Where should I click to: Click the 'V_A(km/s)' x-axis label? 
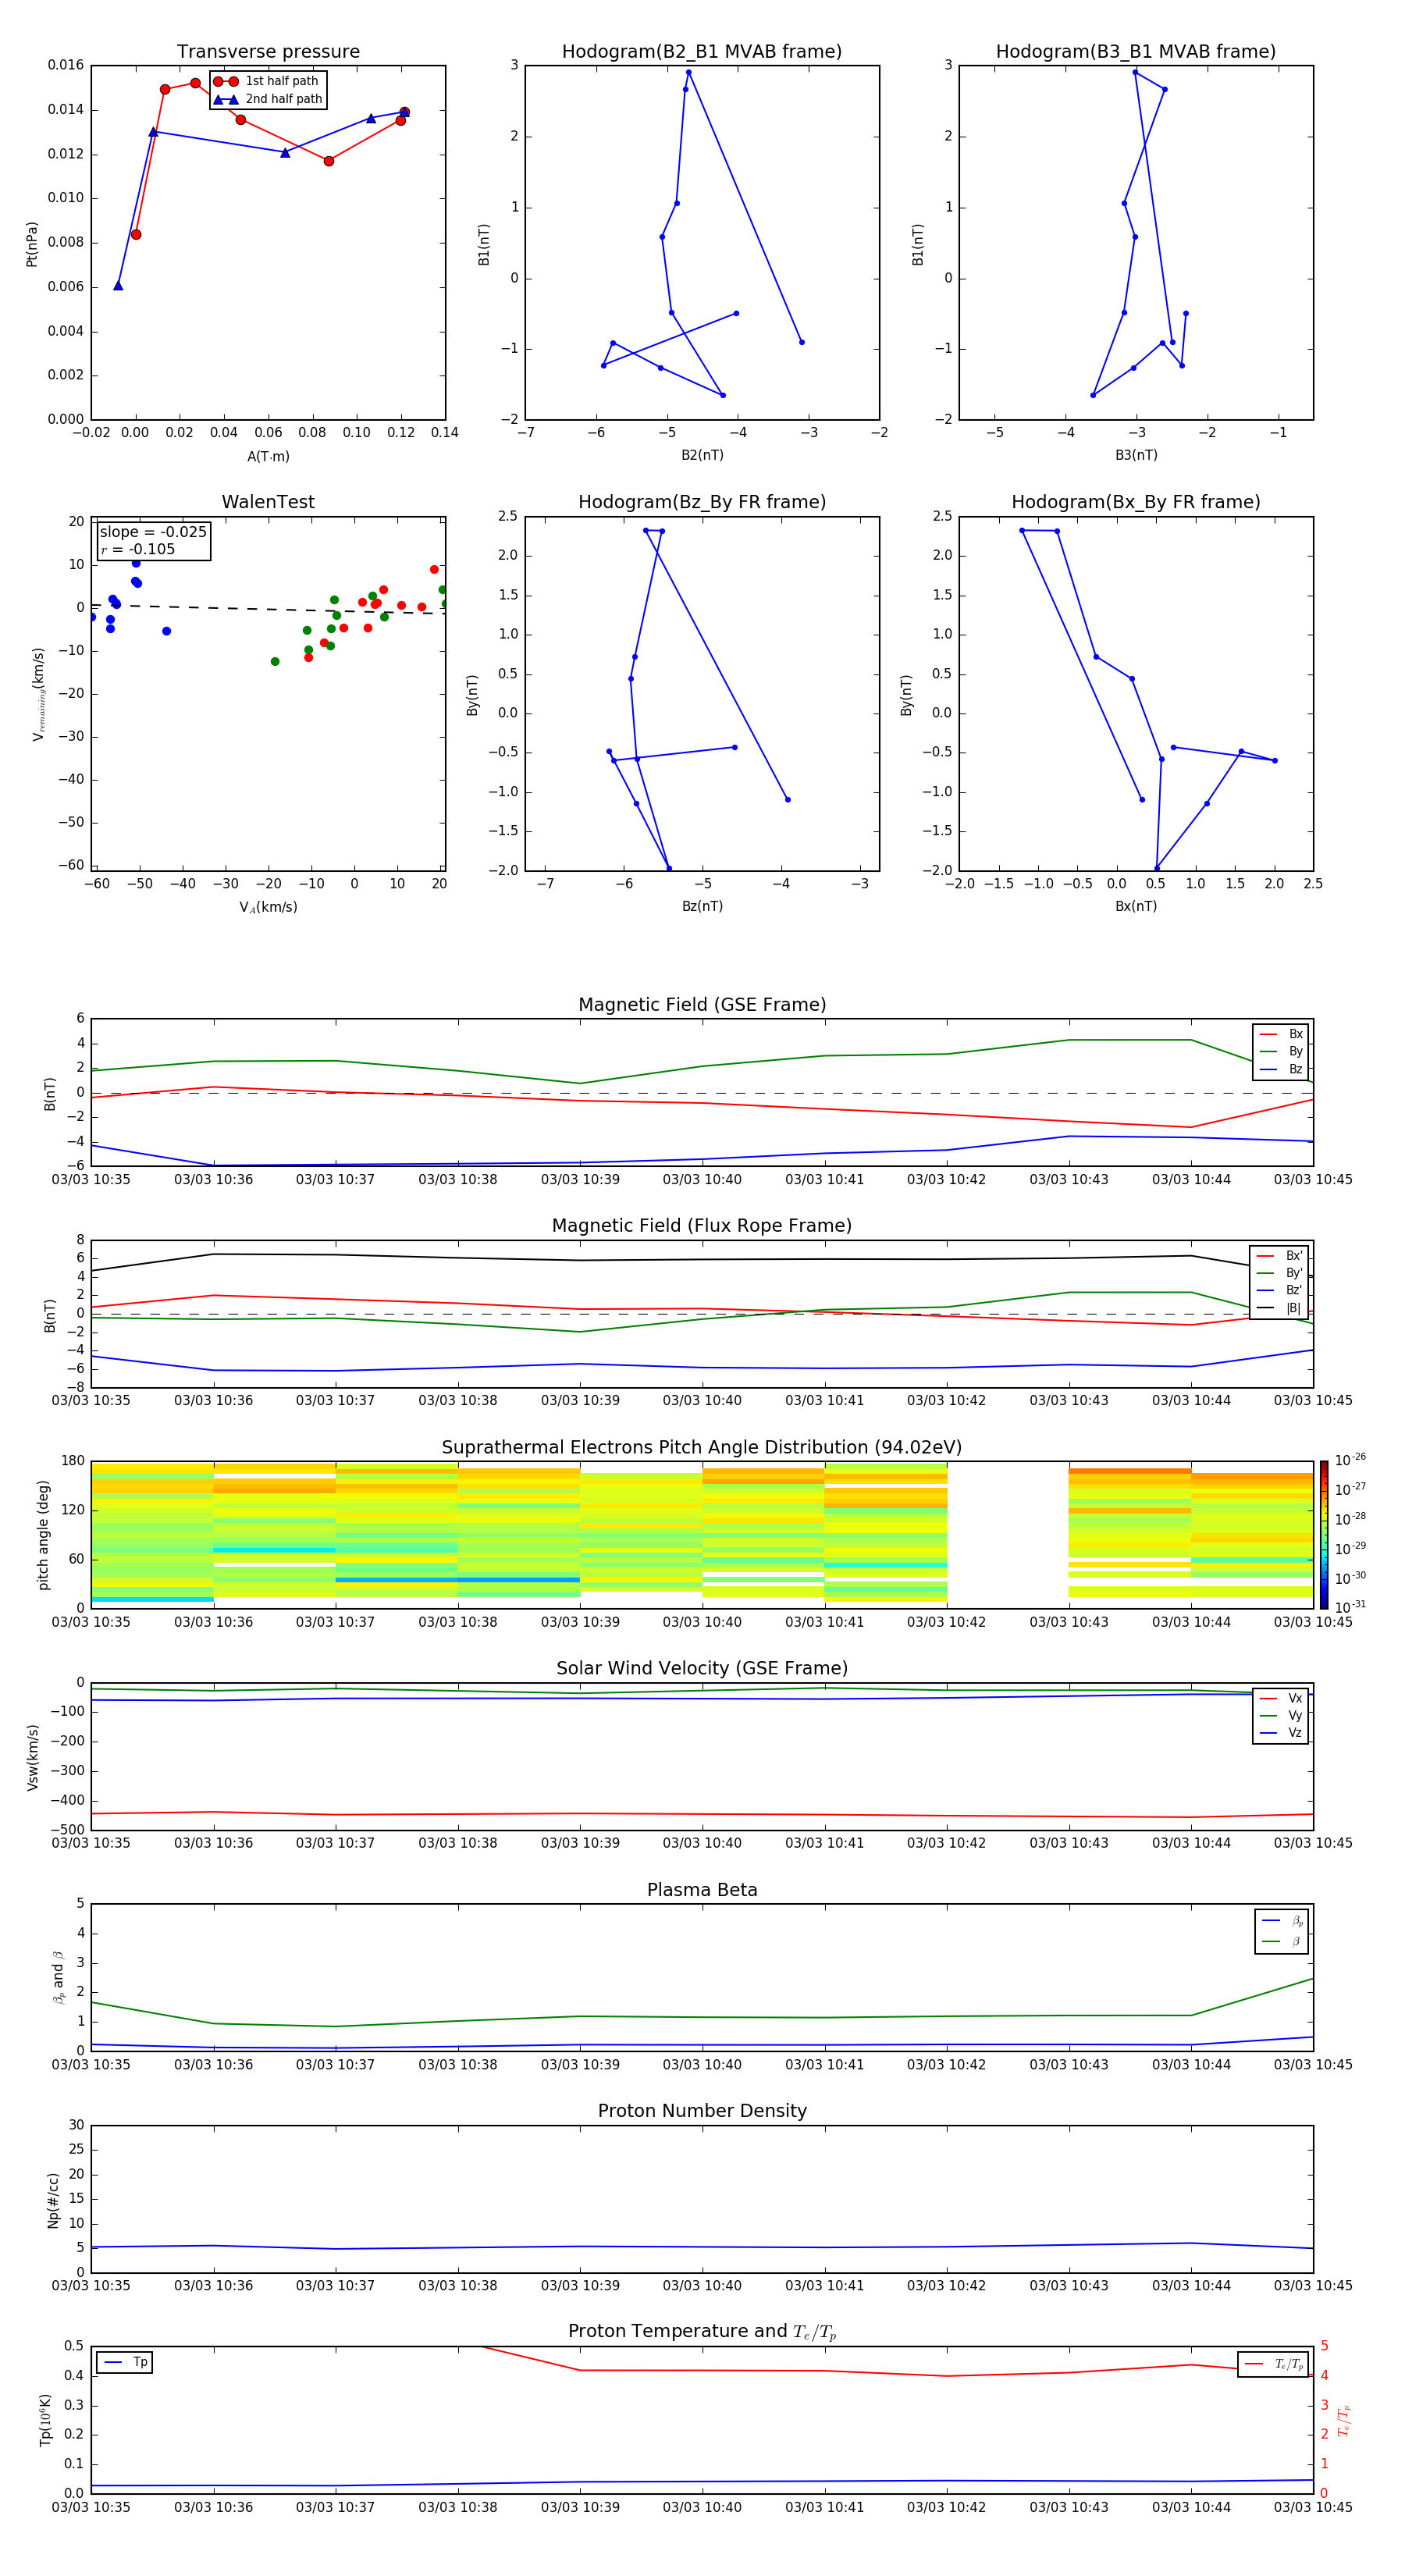pos(268,907)
